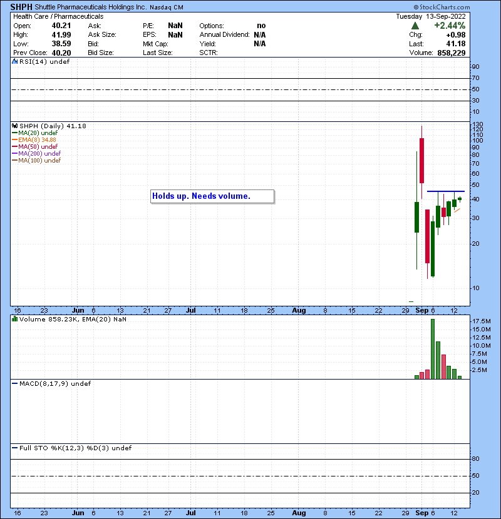The height and width of the screenshot is (519, 501).
Task: Click the Tuesday 13-Sep-2022 date
Action: pyautogui.click(x=431, y=16)
